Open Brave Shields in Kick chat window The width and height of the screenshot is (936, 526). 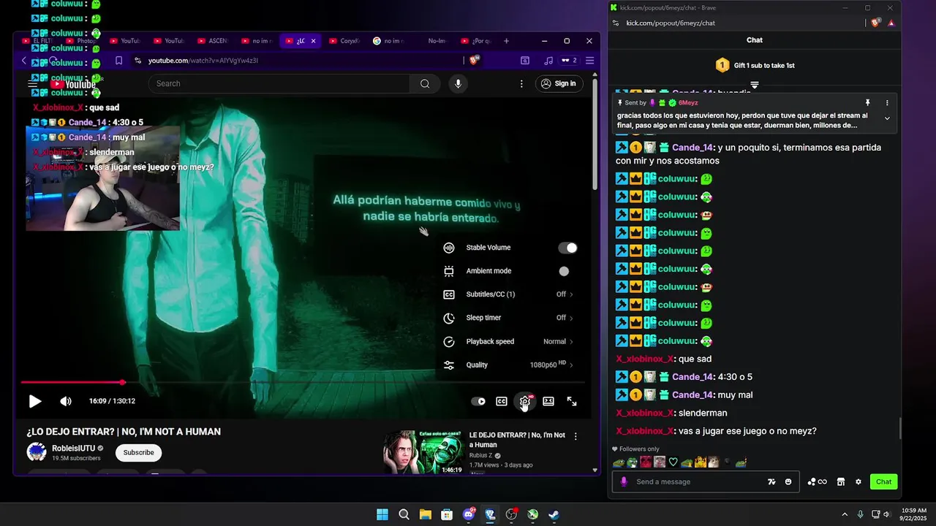point(876,23)
